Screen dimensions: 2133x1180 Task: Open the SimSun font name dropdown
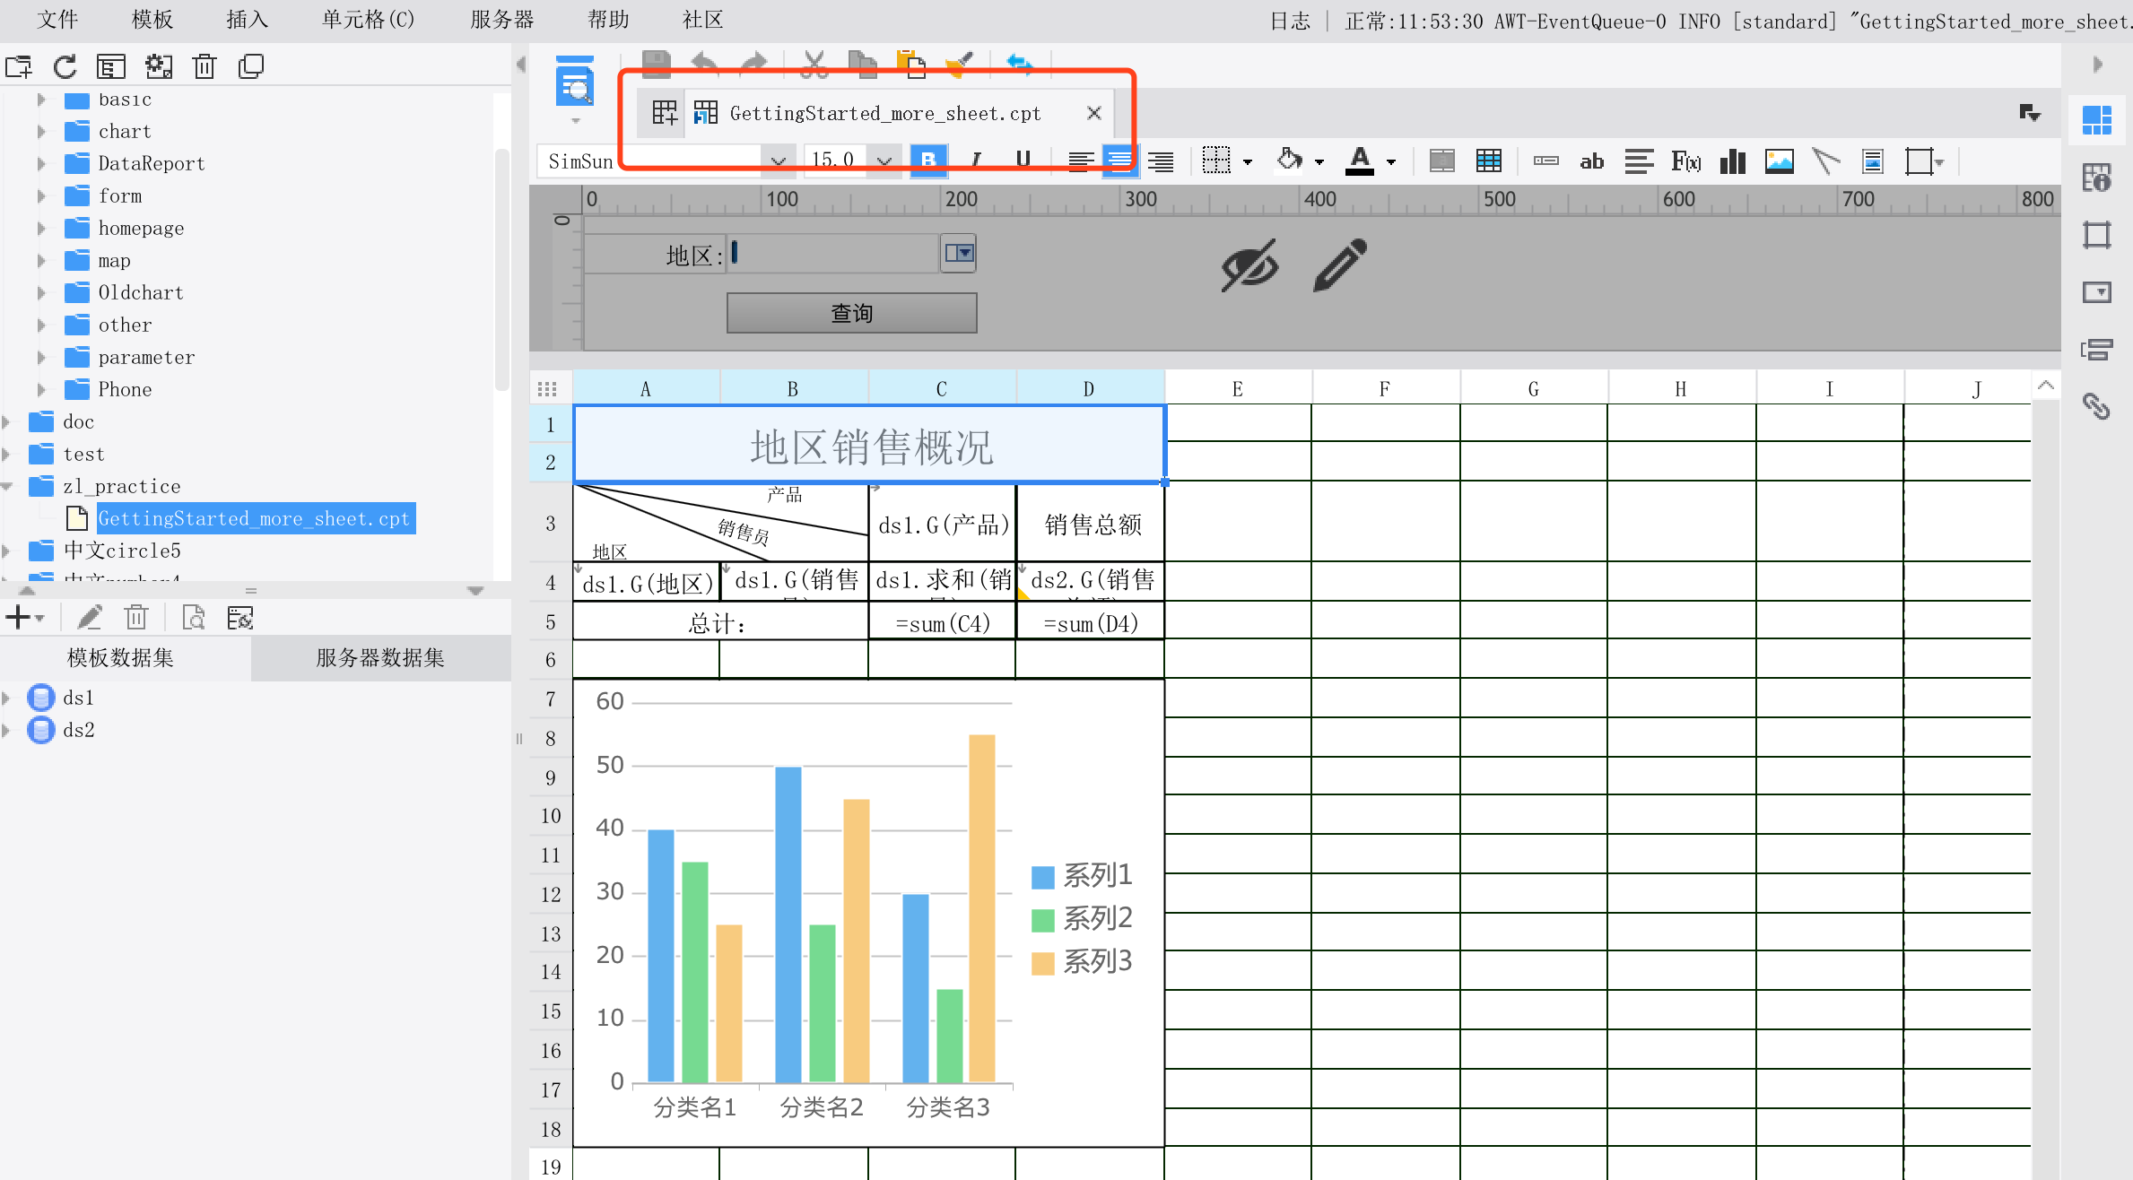click(778, 161)
